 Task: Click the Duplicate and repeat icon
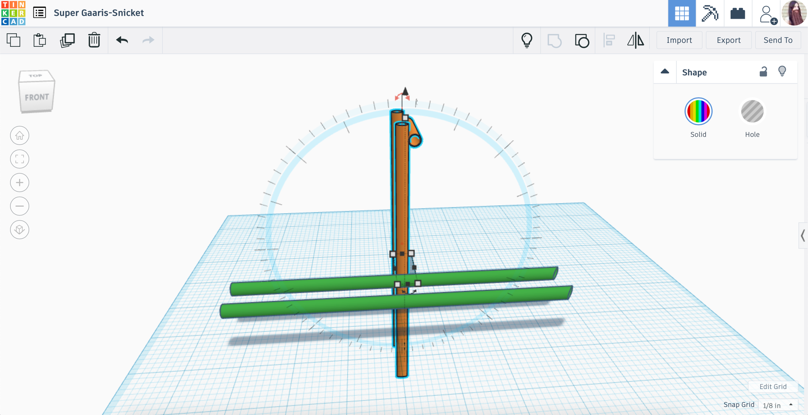pos(67,40)
